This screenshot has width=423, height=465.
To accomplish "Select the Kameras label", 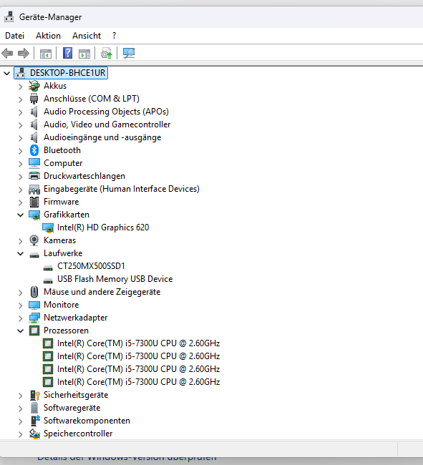I will click(59, 240).
